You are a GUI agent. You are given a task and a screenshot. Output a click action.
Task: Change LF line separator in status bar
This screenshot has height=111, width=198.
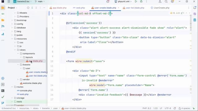[x=161, y=108]
